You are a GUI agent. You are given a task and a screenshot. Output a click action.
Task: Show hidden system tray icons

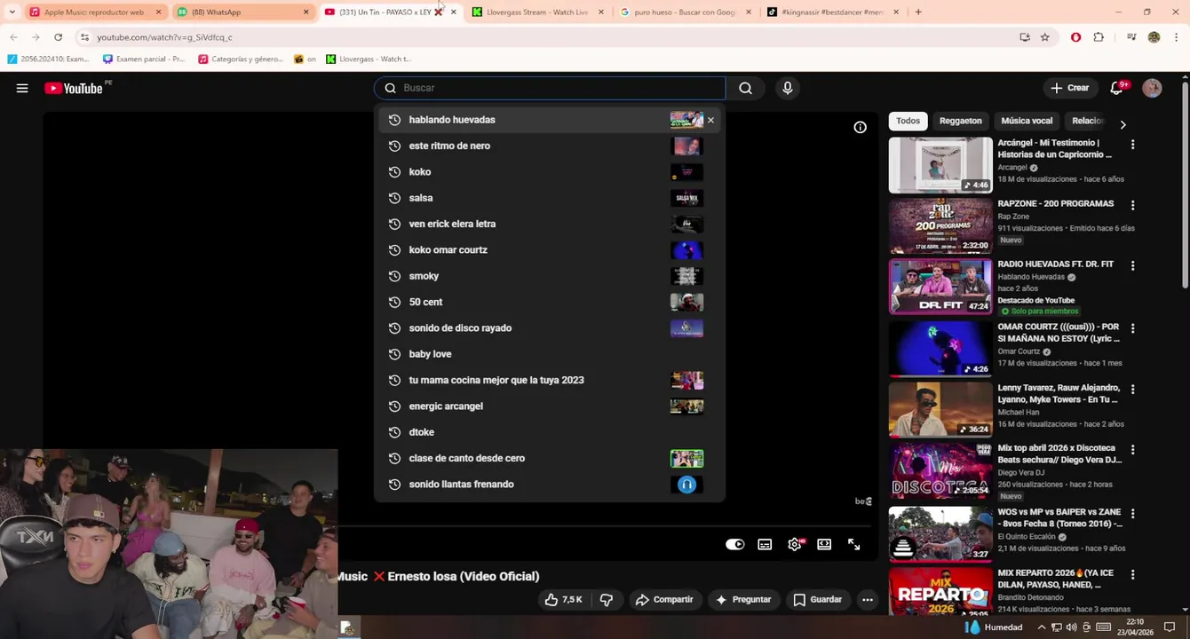[x=1042, y=627]
